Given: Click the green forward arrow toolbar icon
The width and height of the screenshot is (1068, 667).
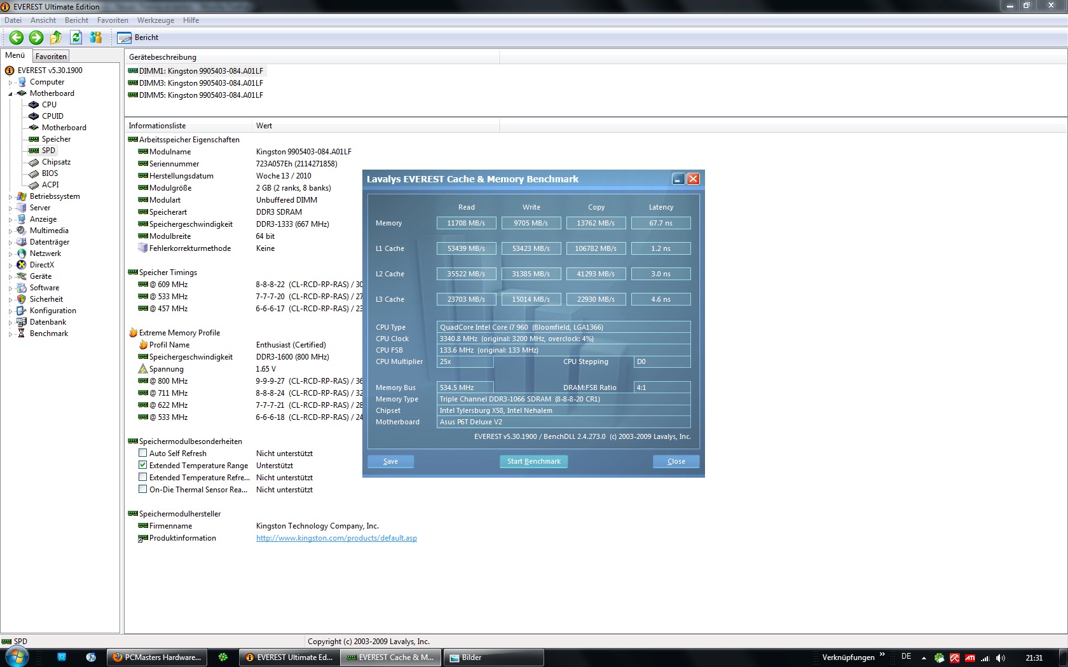Looking at the screenshot, I should [36, 37].
